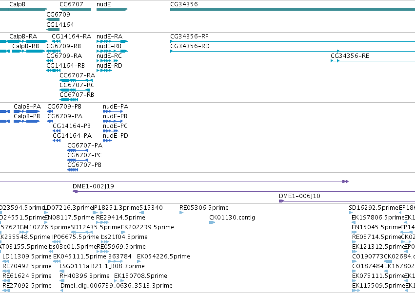The height and width of the screenshot is (293, 415).
Task: Select the DME1-006J10 BAC clone label
Action: coord(299,196)
